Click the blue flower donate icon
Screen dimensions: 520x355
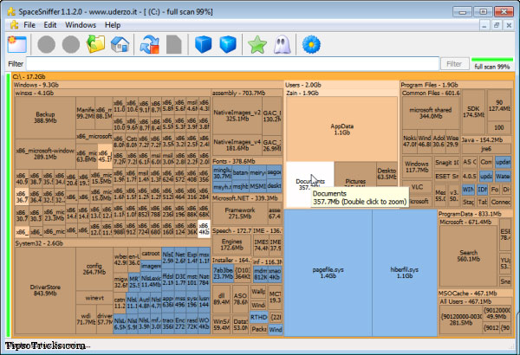(x=311, y=44)
